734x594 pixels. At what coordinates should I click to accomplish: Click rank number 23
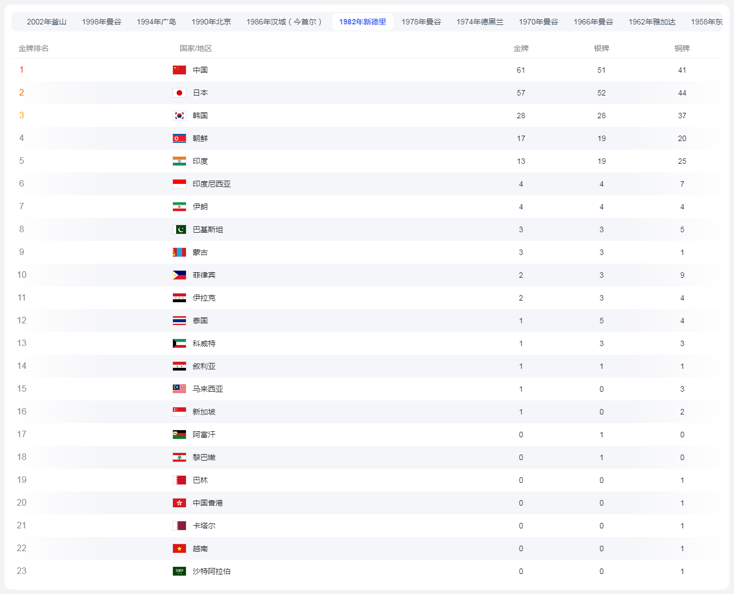tap(22, 571)
